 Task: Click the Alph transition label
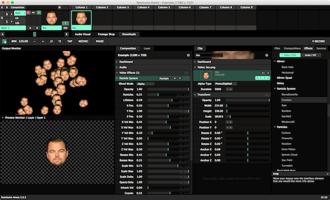click(x=65, y=28)
